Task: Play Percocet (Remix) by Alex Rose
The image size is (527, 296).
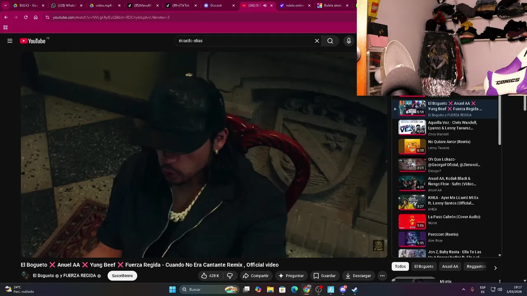Action: click(x=445, y=239)
